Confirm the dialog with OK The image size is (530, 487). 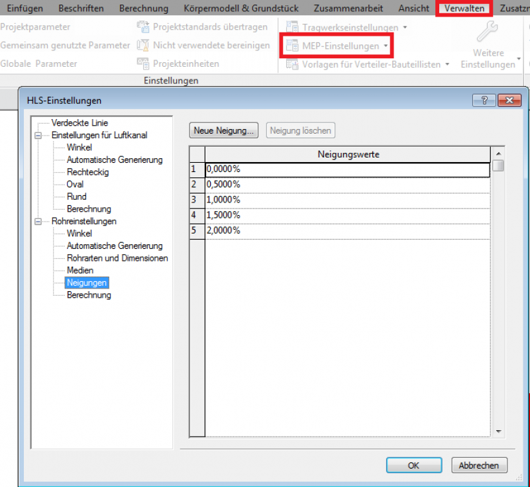click(x=413, y=465)
